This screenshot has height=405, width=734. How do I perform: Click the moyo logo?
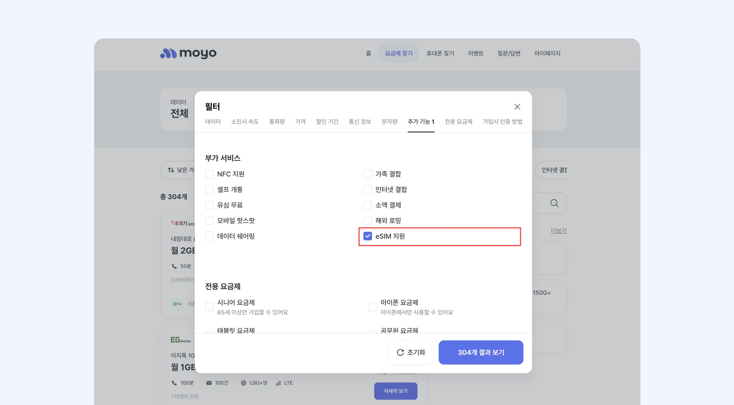pyautogui.click(x=188, y=53)
